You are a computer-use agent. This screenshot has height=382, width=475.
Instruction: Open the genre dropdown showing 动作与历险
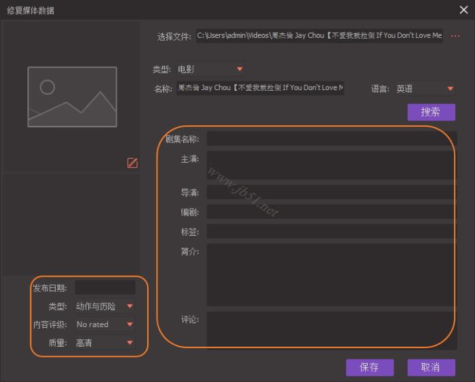104,306
